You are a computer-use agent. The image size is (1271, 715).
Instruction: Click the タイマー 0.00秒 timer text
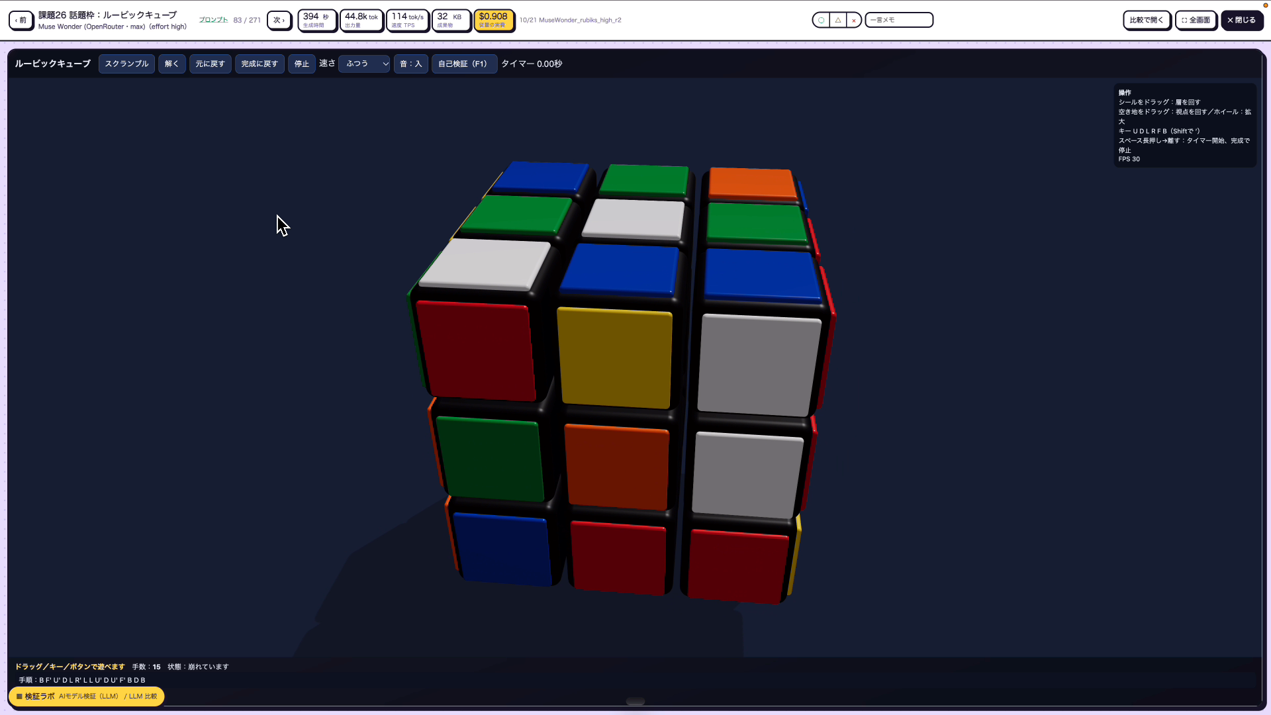pos(532,64)
